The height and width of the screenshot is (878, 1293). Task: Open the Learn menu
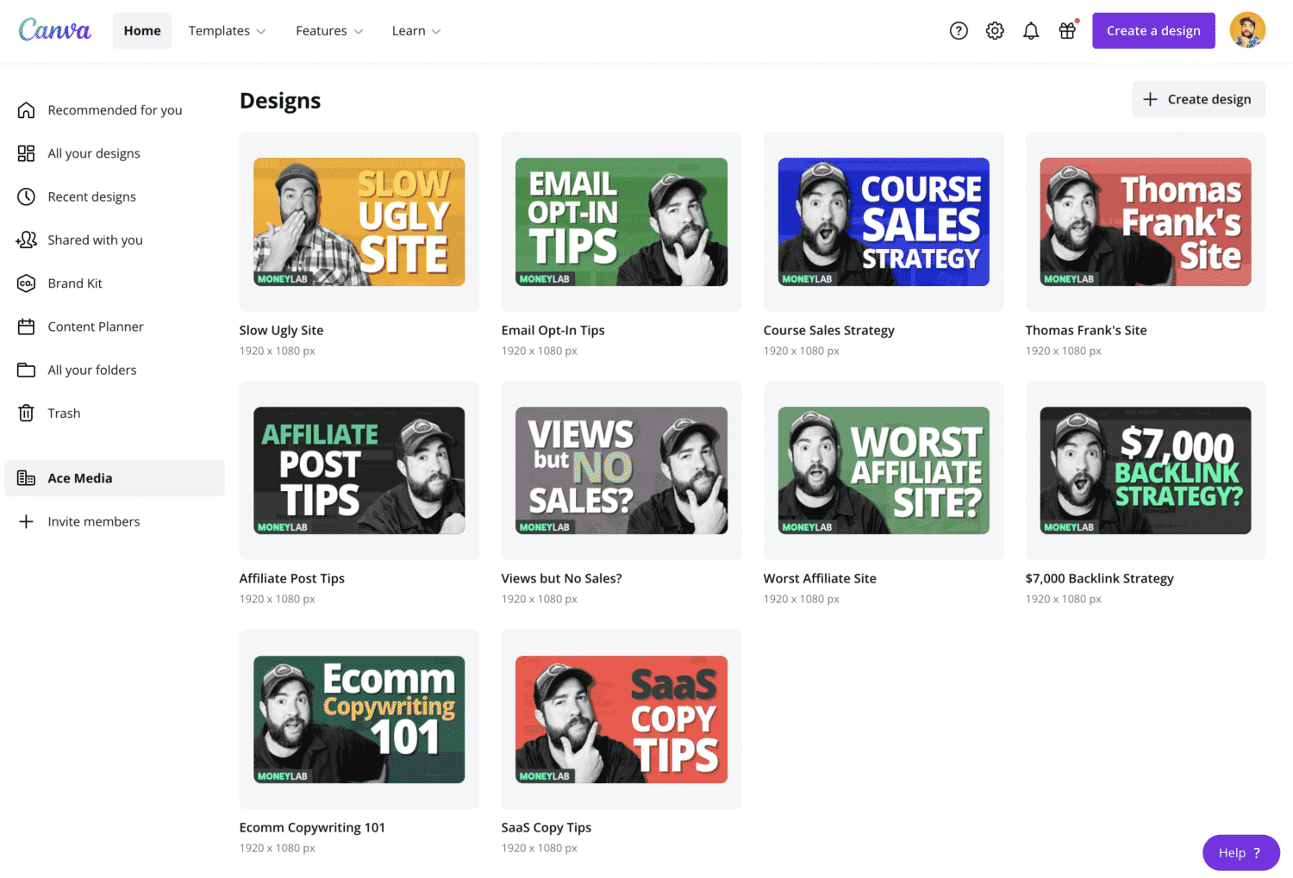click(x=416, y=31)
